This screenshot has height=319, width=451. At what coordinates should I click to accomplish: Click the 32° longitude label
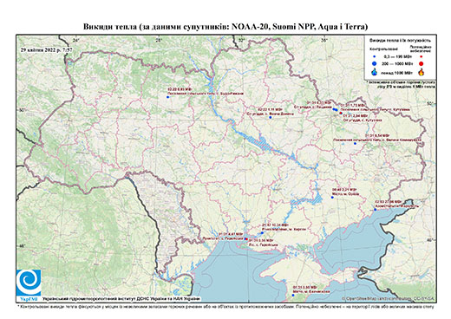tap(241, 41)
